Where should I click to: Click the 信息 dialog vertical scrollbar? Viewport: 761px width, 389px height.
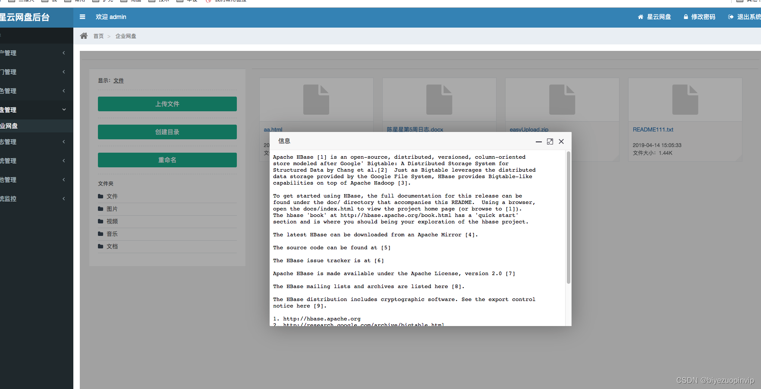coord(569,217)
